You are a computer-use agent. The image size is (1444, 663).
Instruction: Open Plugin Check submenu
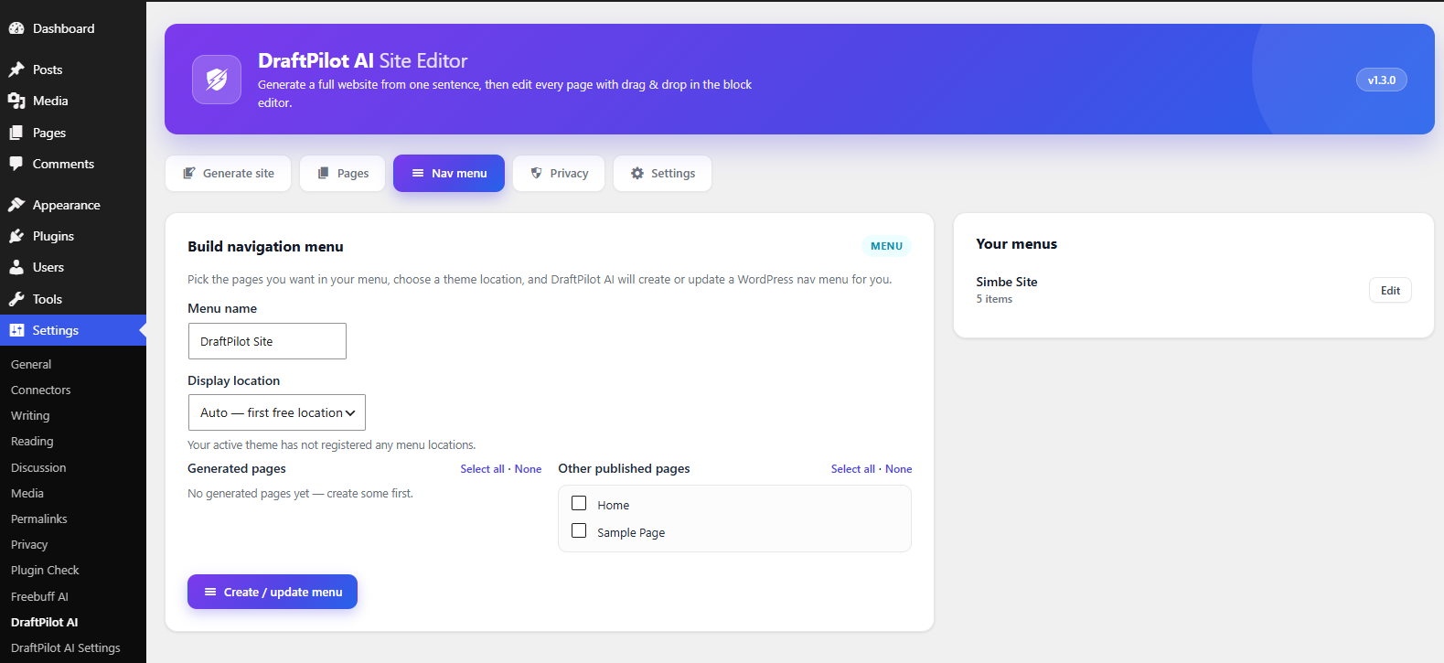click(45, 570)
